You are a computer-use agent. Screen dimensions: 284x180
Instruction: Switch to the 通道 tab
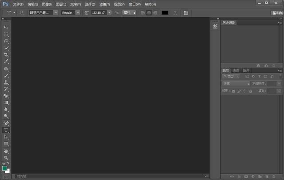(x=236, y=71)
